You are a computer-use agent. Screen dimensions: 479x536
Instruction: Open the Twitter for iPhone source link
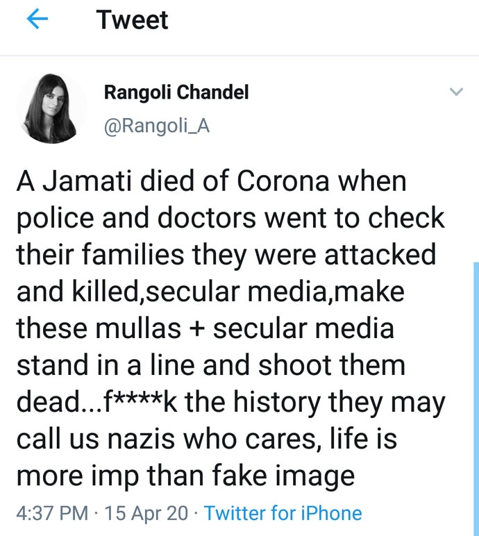coord(283,513)
